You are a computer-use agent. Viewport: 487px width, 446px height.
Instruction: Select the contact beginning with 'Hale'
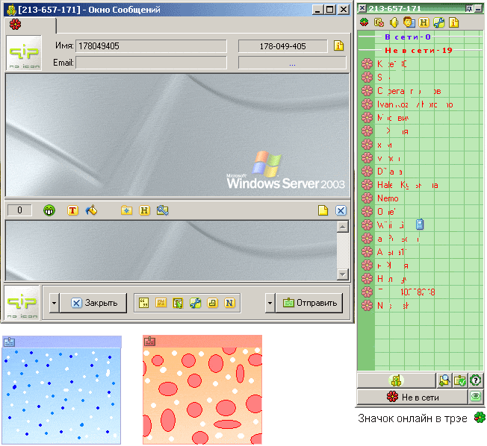click(x=408, y=185)
